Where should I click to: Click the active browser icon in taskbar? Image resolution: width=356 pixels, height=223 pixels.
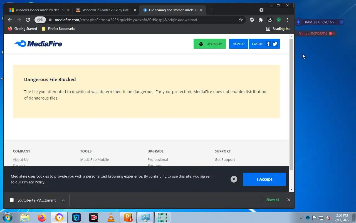59,217
